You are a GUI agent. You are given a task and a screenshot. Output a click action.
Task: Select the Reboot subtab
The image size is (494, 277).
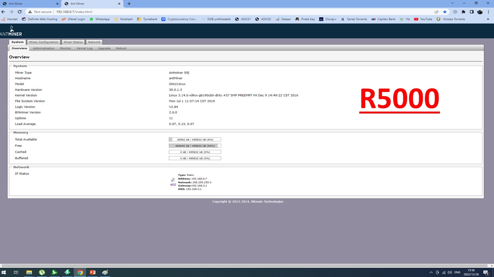(121, 48)
